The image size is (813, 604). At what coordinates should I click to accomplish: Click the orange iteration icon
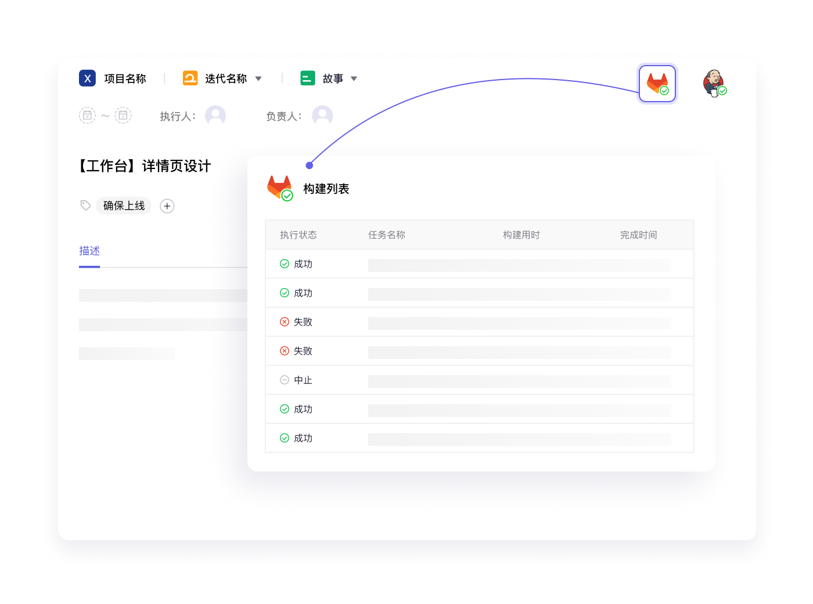tap(190, 78)
